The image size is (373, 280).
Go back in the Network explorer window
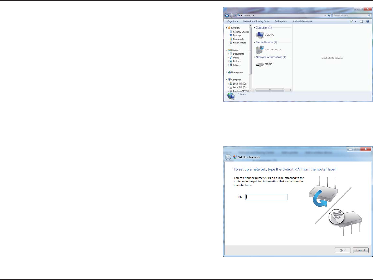coord(227,15)
